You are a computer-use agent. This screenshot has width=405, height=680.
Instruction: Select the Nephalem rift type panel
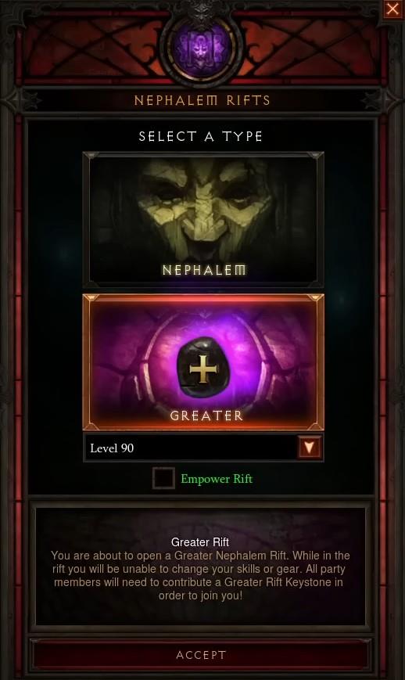pyautogui.click(x=202, y=219)
